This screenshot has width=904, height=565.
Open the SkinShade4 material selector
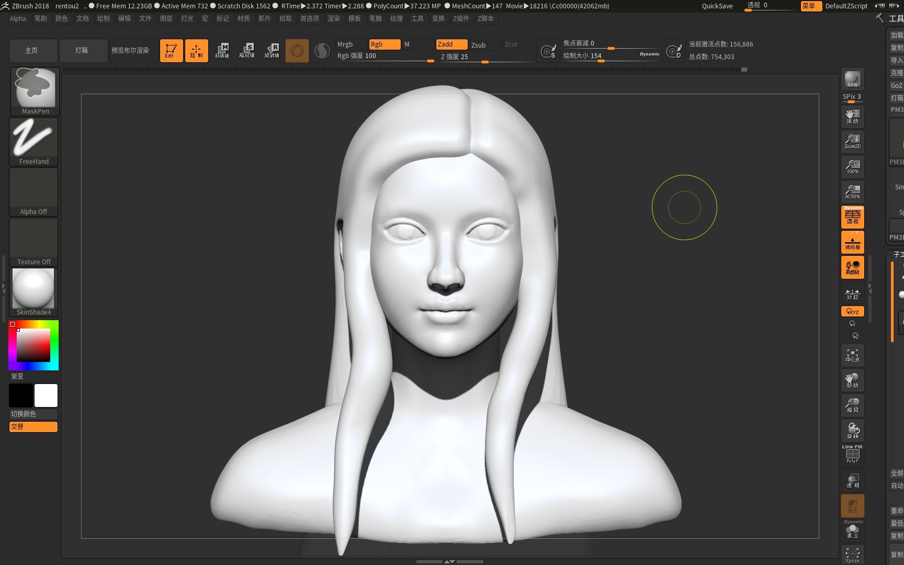click(34, 292)
